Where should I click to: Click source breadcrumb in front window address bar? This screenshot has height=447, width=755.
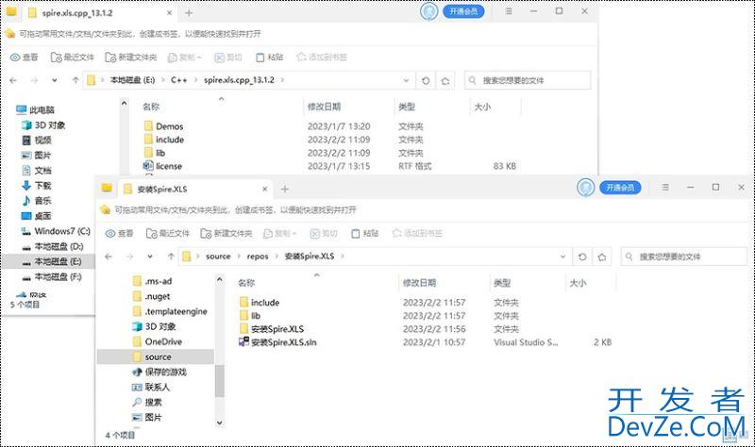[x=218, y=257]
